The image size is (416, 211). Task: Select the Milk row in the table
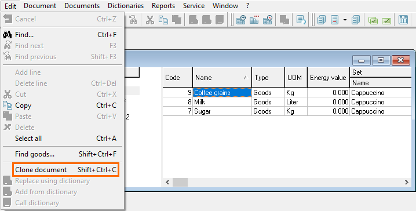(287, 102)
